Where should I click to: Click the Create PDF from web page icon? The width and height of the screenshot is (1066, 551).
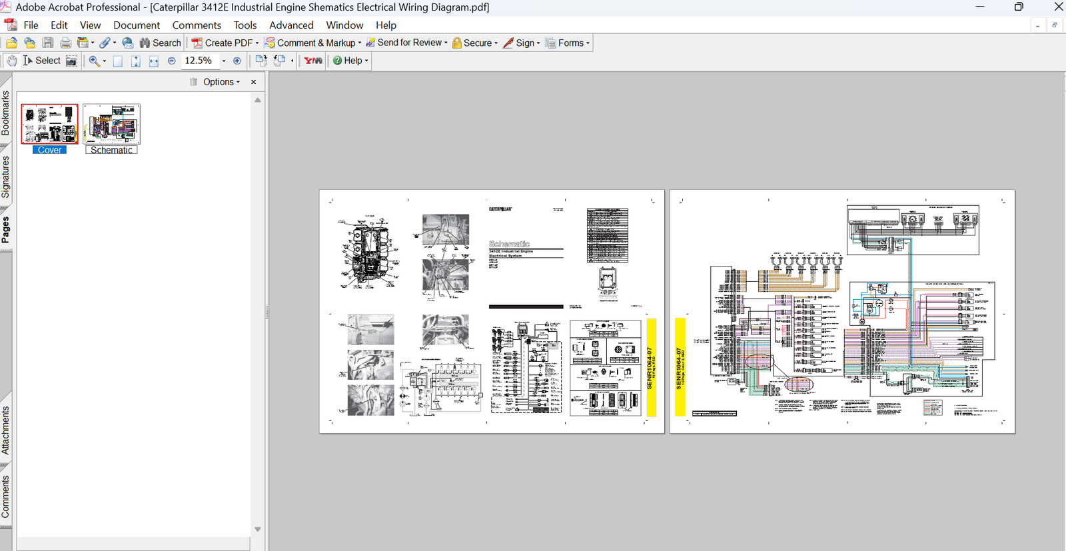tap(30, 43)
